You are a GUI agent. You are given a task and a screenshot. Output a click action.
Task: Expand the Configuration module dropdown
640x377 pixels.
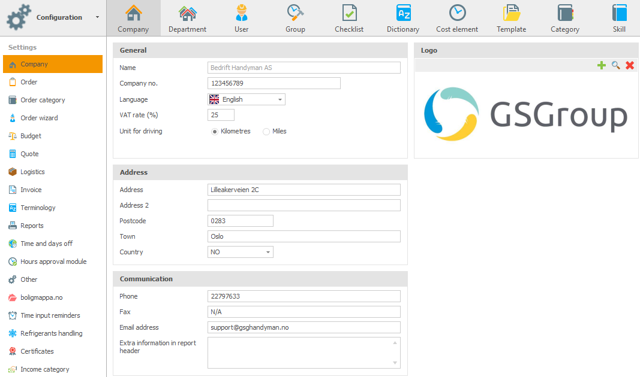[97, 17]
